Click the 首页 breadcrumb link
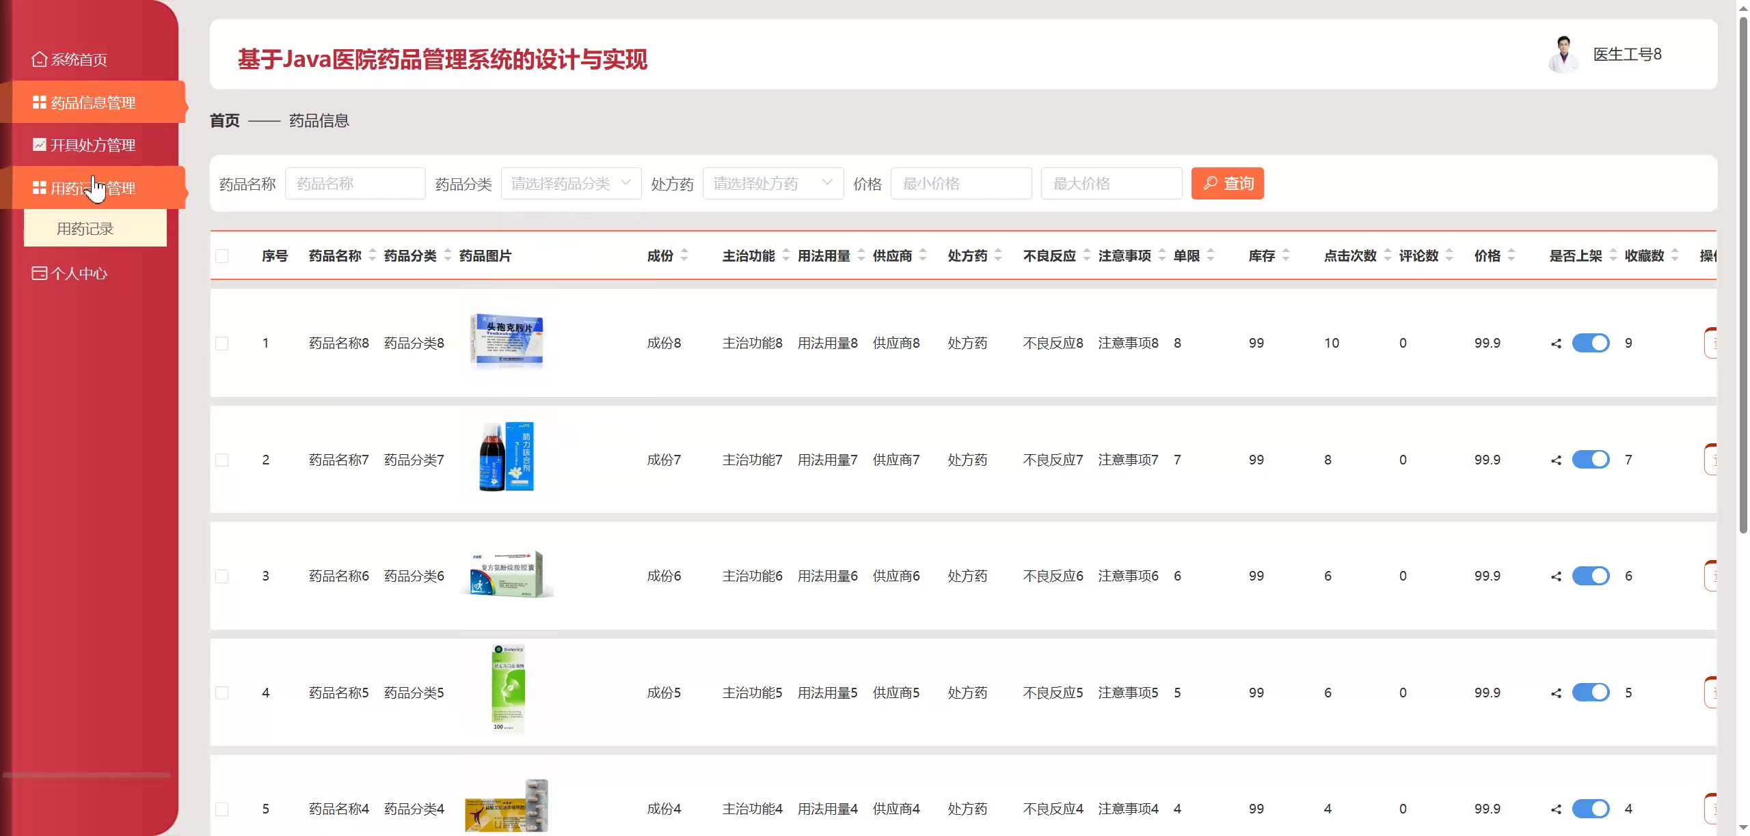This screenshot has height=836, width=1750. pyautogui.click(x=225, y=121)
